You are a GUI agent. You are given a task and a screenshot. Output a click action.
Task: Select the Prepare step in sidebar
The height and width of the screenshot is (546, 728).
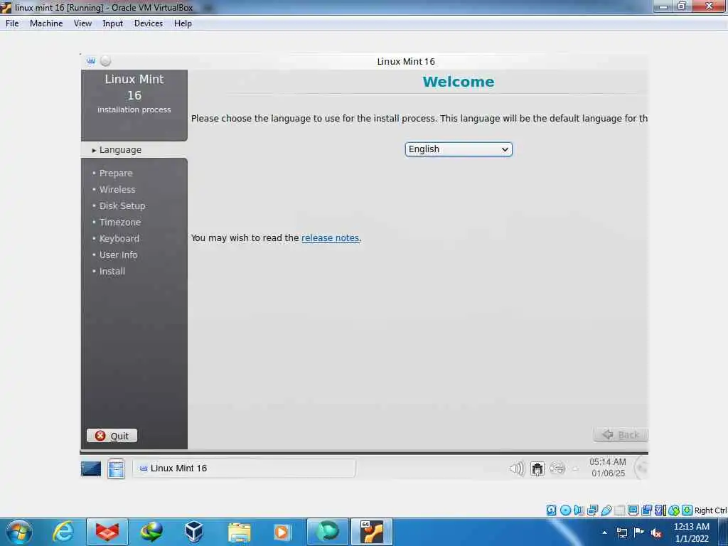(116, 173)
